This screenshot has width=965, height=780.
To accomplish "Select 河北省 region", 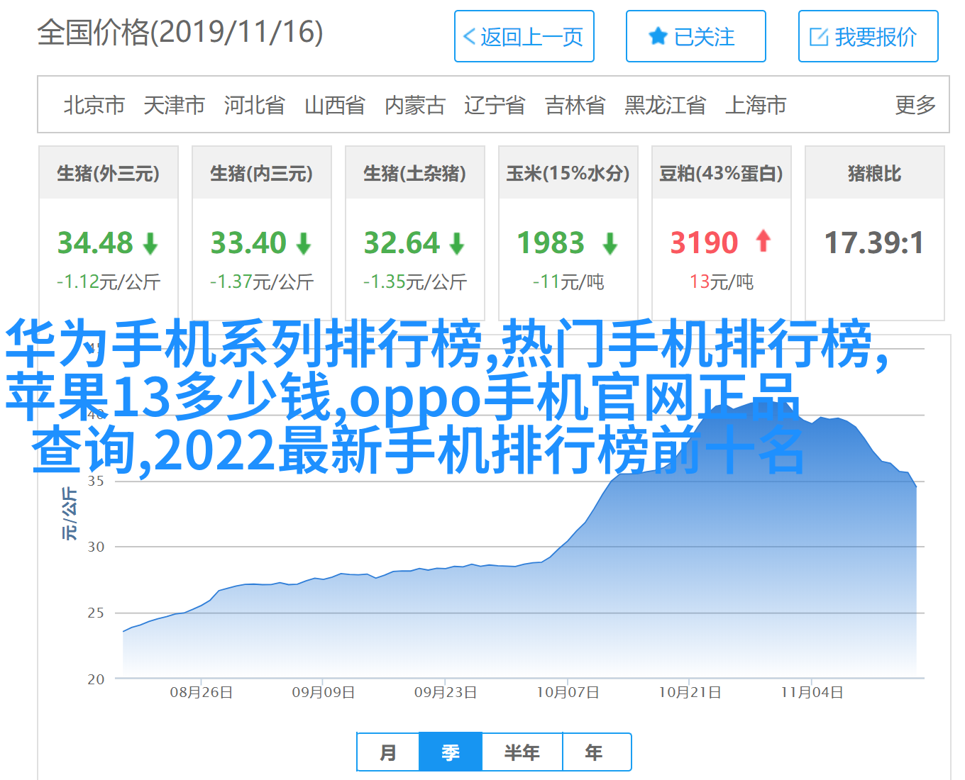I will click(255, 105).
